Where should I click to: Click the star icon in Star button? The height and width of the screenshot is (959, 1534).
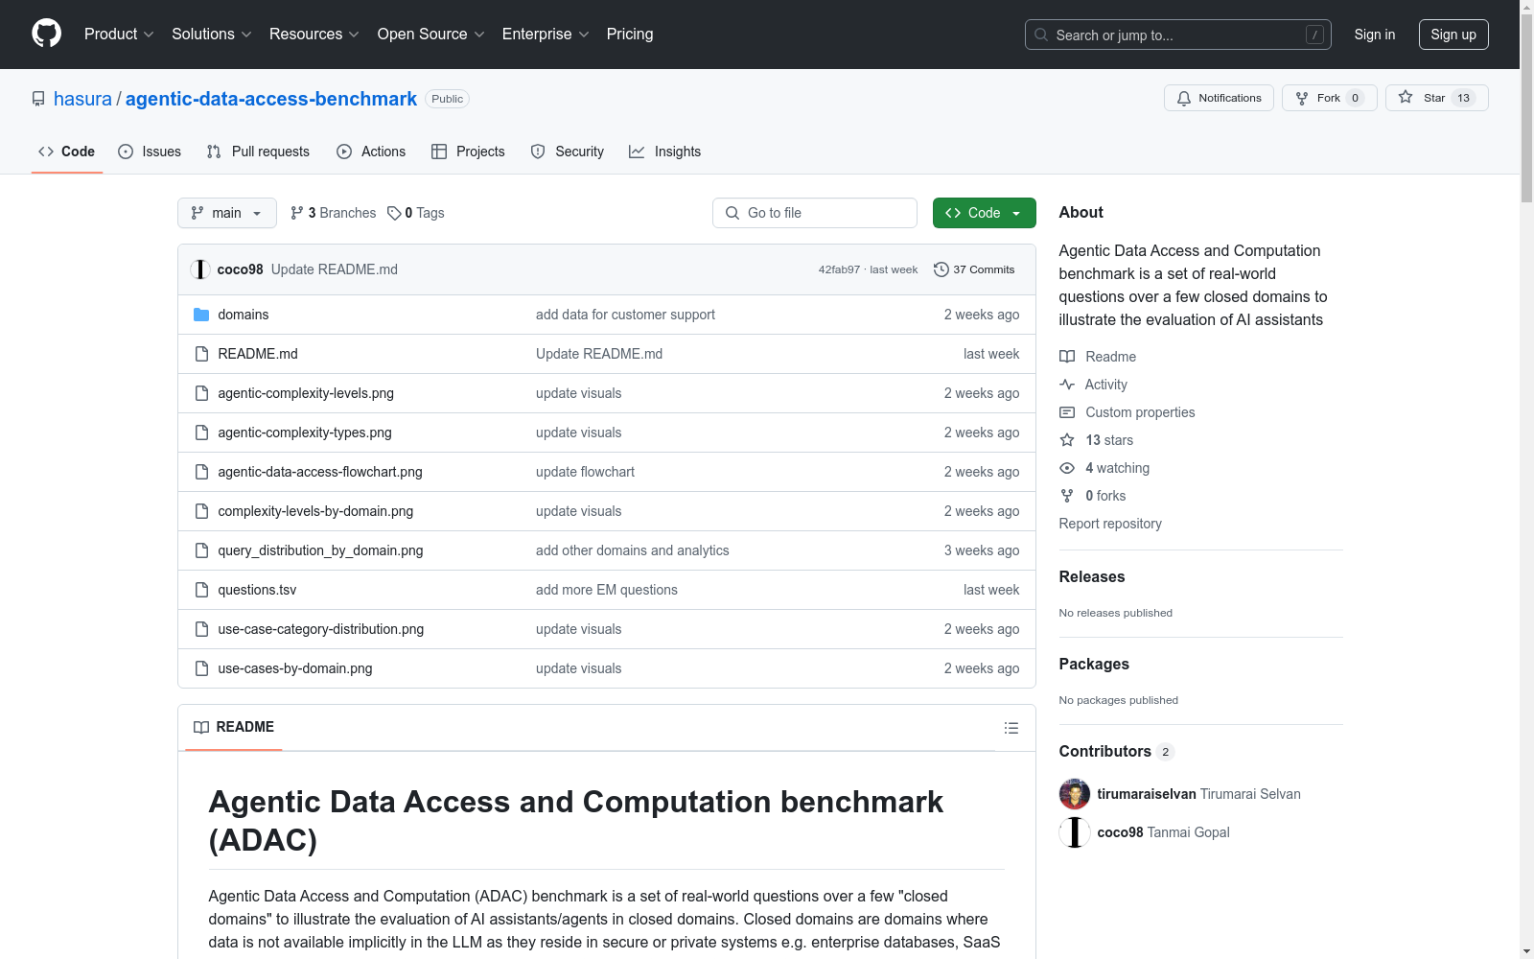point(1406,97)
